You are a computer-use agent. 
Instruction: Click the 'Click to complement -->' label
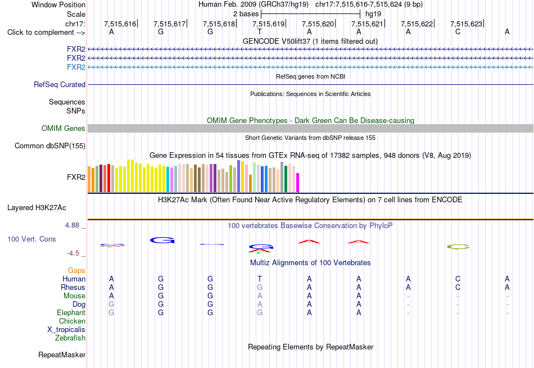click(x=46, y=33)
